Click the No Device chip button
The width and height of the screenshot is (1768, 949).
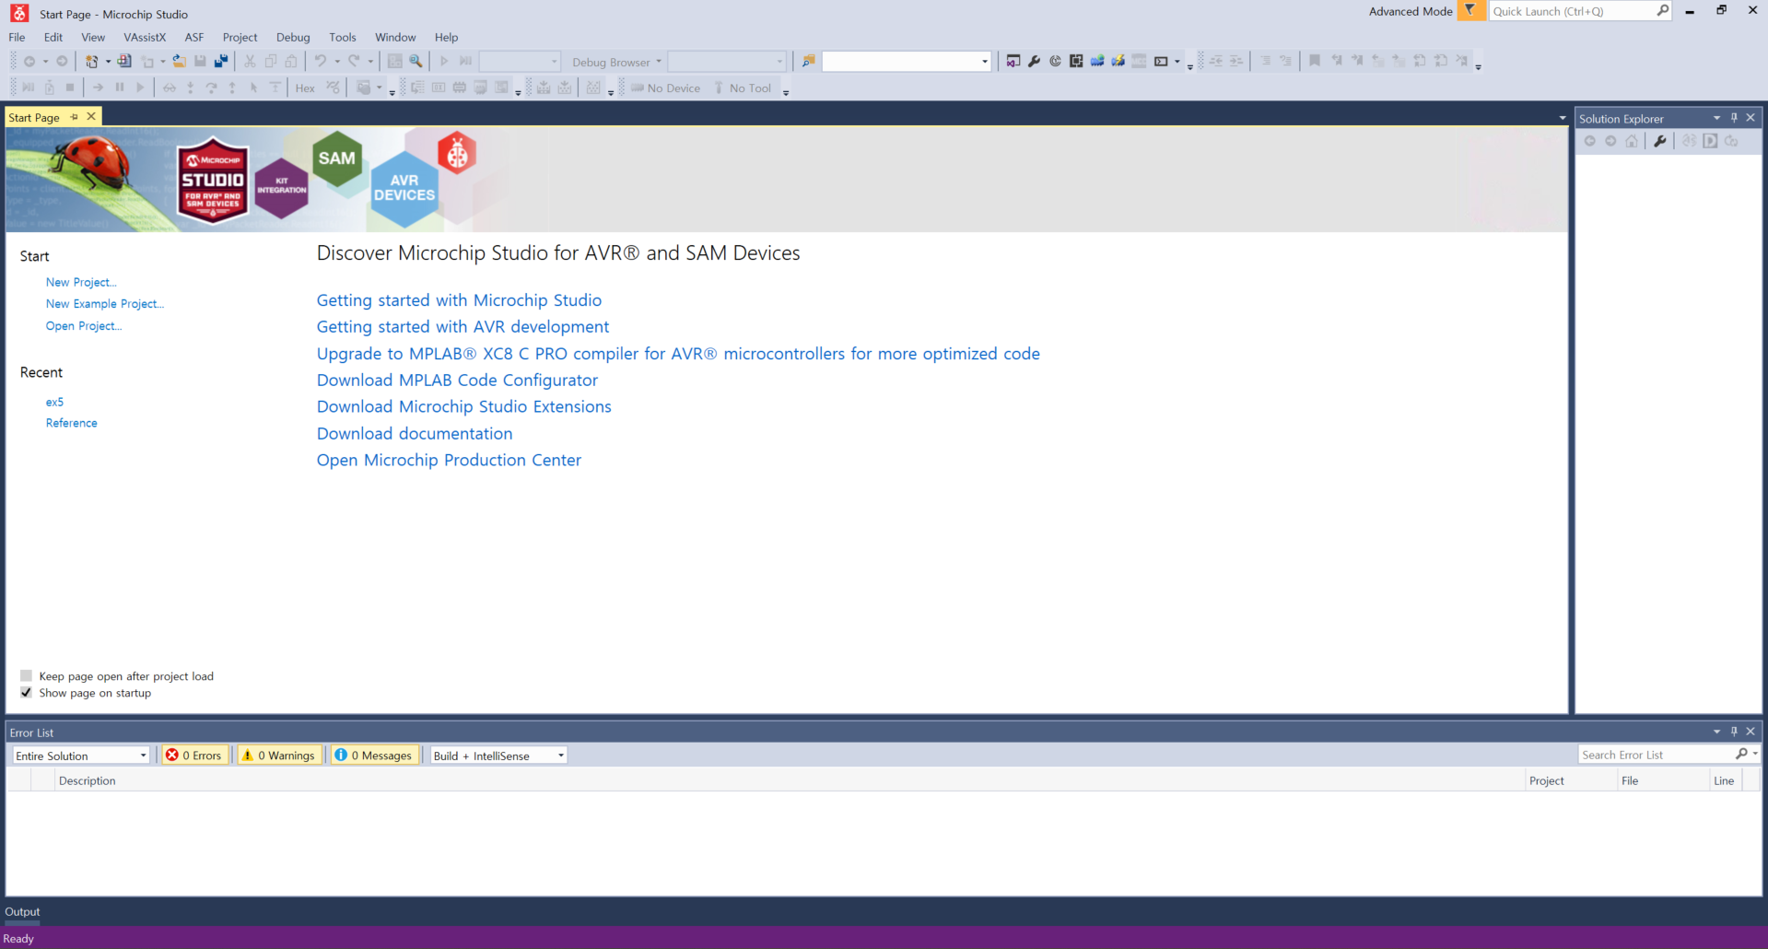pyautogui.click(x=665, y=88)
